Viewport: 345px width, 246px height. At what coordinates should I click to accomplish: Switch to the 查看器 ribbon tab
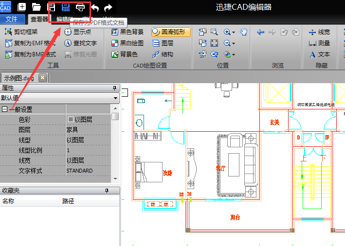pyautogui.click(x=39, y=19)
